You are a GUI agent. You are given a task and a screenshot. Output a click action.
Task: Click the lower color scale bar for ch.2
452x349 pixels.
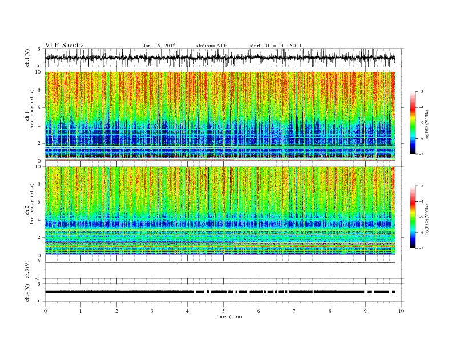(413, 217)
